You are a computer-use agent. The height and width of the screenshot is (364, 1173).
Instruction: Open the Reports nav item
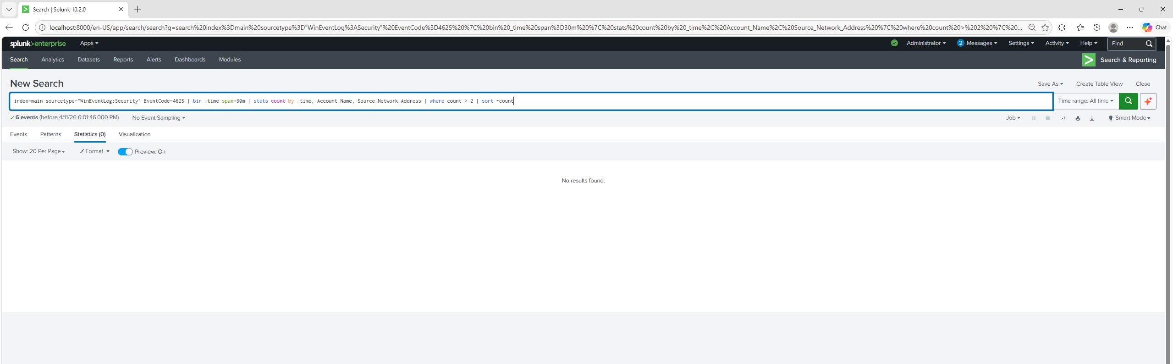coord(123,60)
